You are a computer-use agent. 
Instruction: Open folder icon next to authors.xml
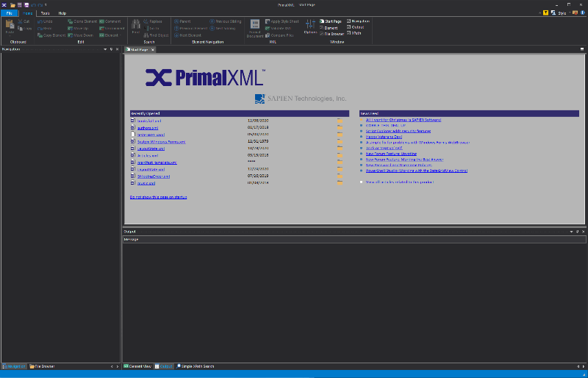(x=340, y=127)
